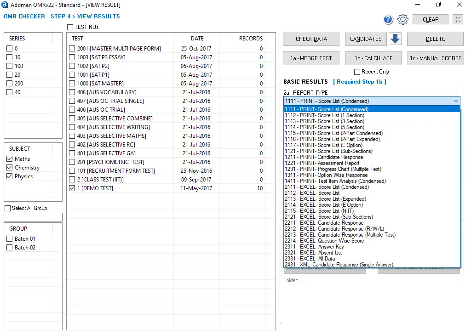Check the Batch 01 group
The width and height of the screenshot is (471, 334).
point(10,239)
